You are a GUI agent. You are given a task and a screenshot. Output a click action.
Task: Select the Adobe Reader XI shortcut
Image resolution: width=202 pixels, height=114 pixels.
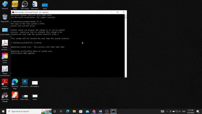click(x=5, y=84)
